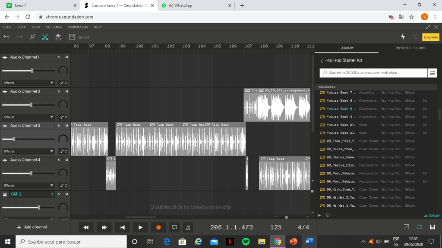Mute Audio Channel 1
The width and height of the screenshot is (442, 248).
(x=66, y=57)
